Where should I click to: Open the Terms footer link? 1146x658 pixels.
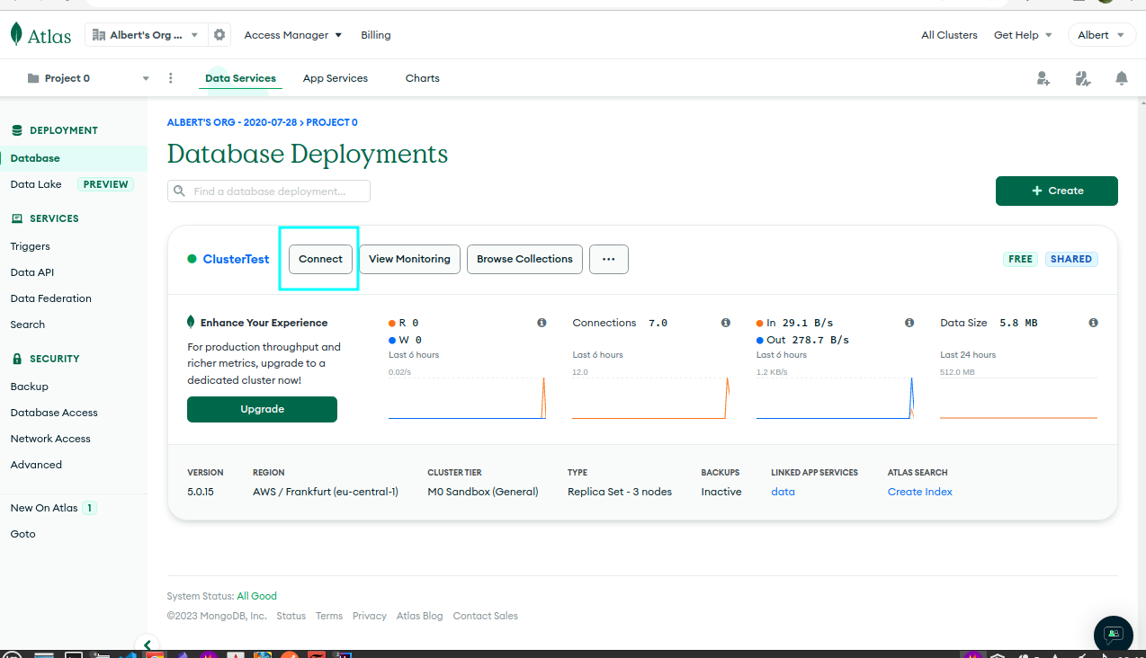pyautogui.click(x=329, y=616)
